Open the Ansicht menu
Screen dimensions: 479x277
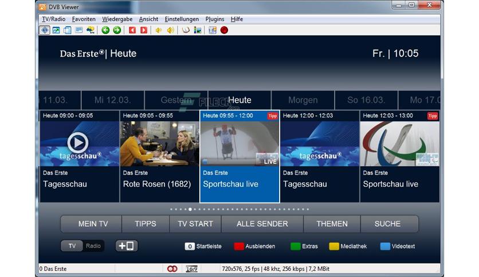point(148,19)
